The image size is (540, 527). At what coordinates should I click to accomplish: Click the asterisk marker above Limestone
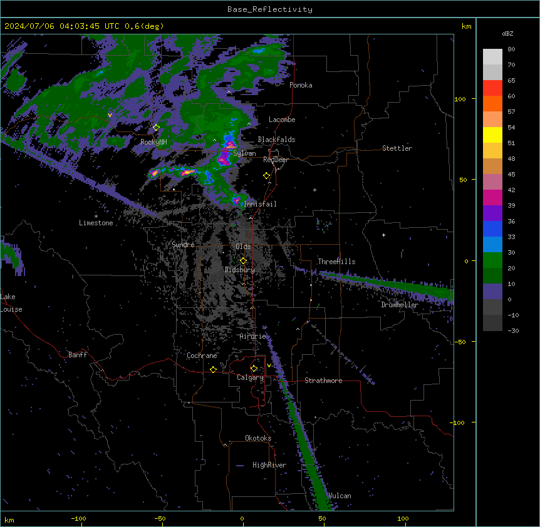pos(96,217)
